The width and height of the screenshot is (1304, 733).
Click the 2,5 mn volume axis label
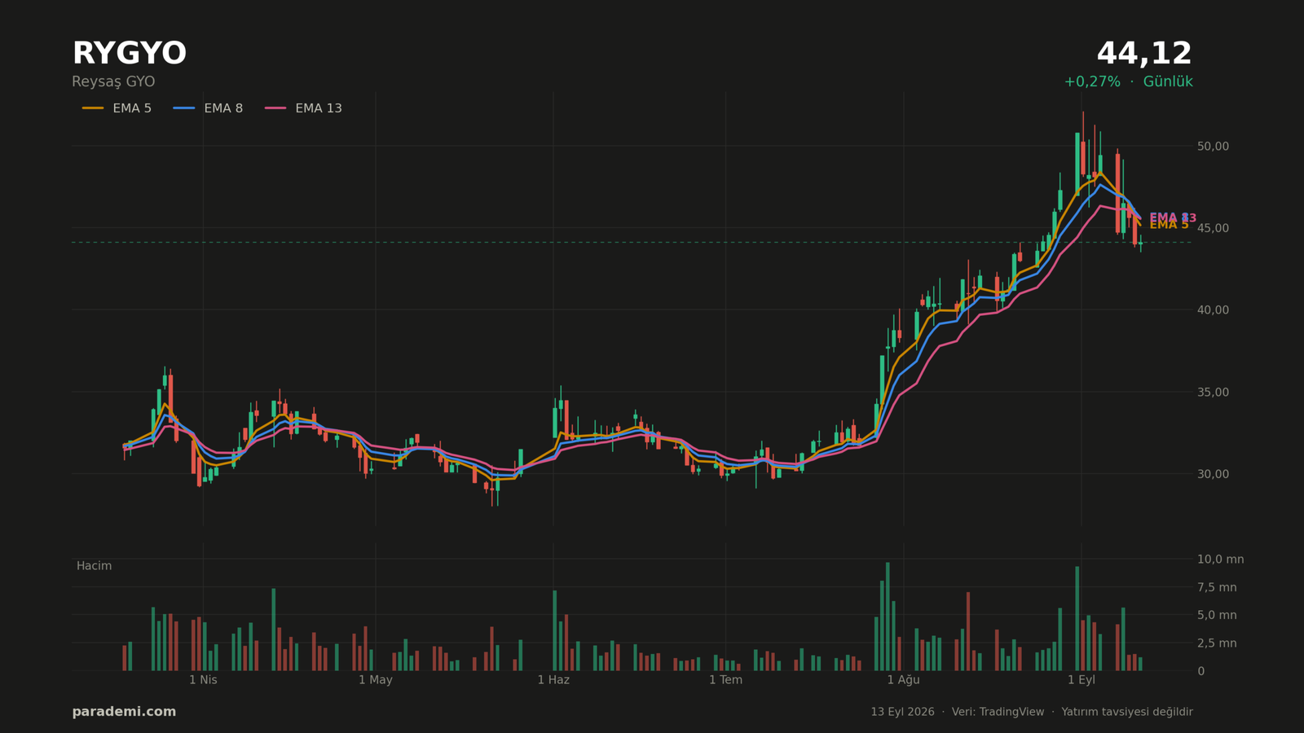1217,643
